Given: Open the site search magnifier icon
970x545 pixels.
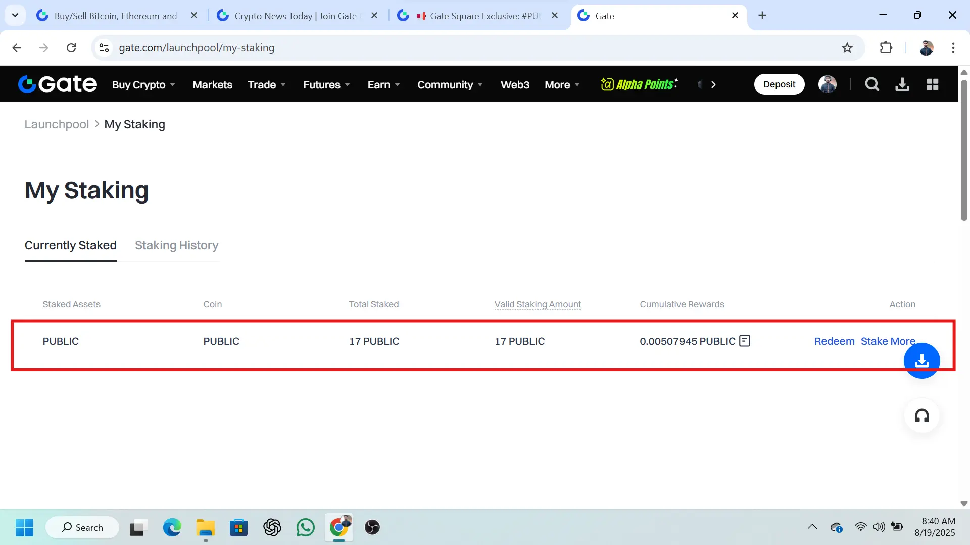Looking at the screenshot, I should coord(872,84).
